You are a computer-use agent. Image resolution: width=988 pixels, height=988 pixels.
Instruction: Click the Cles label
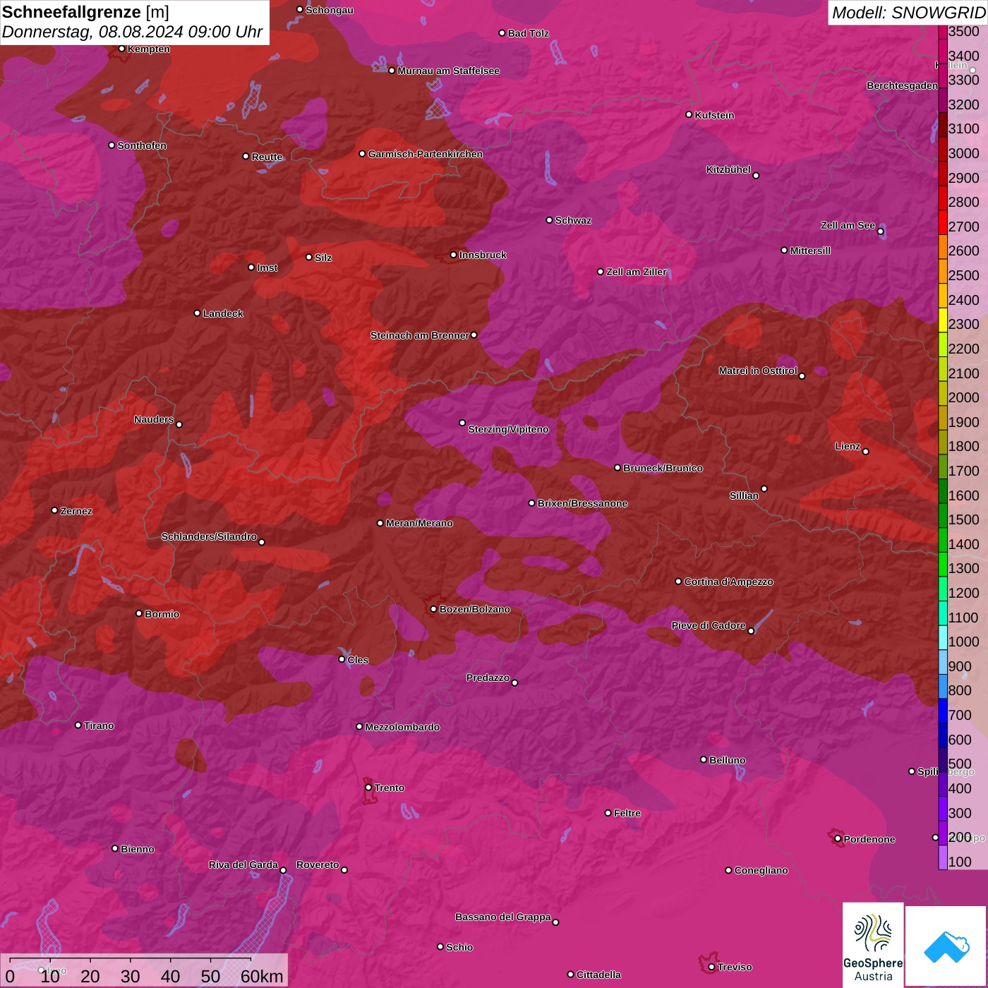[x=358, y=660]
